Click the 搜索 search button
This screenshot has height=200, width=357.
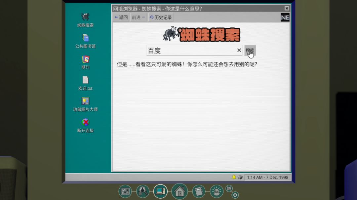tap(250, 50)
